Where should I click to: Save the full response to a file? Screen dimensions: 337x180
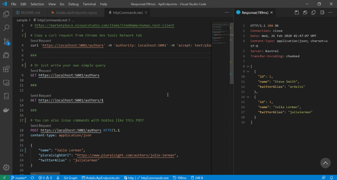point(297,13)
